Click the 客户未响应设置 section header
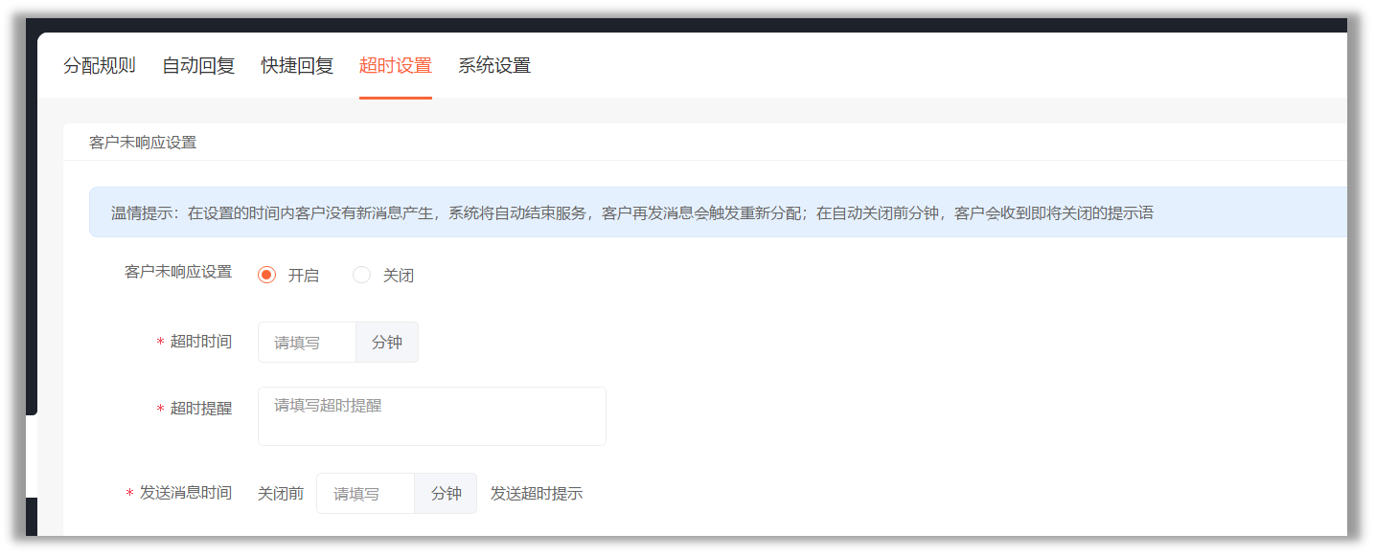 (x=143, y=143)
